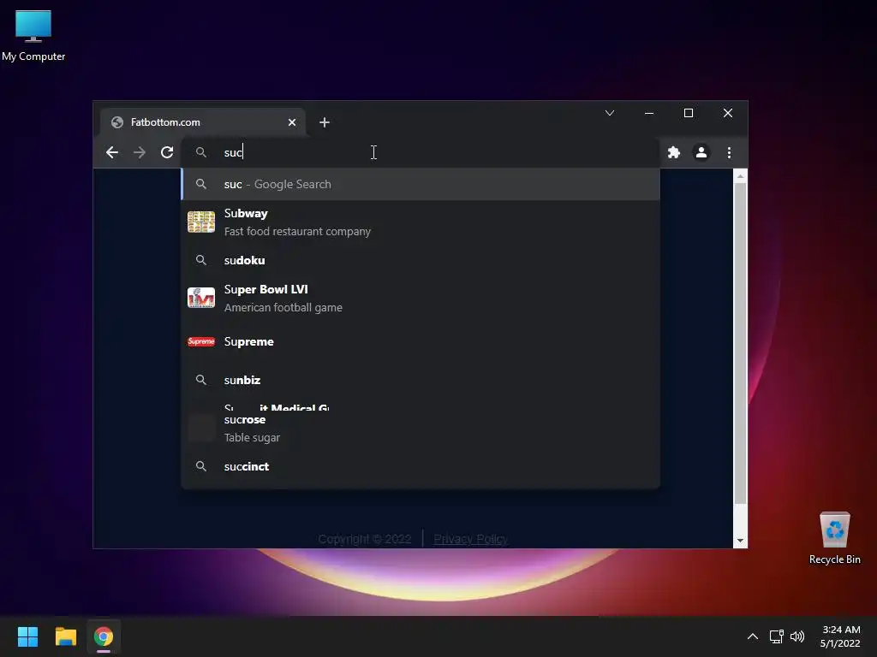Reload the current page
The image size is (877, 657).
coord(167,152)
